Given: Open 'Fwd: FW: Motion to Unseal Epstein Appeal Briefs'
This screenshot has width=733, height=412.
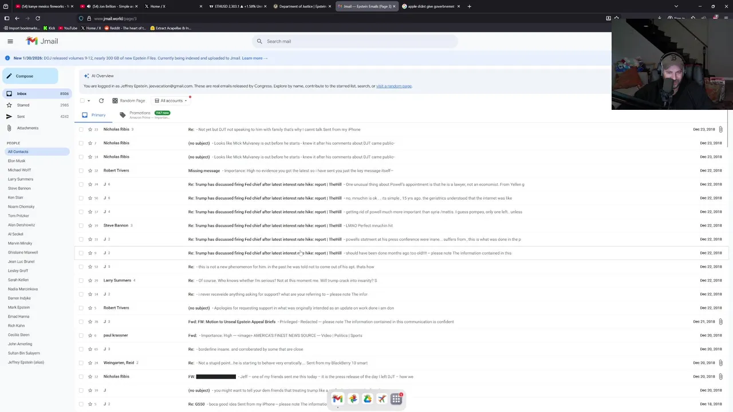Looking at the screenshot, I should click(401, 322).
